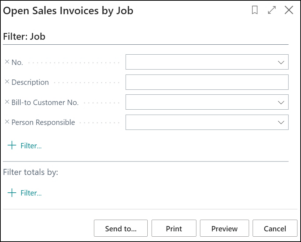301x242 pixels.
Task: Click plus icon under Filter totals by
Action: [12, 193]
